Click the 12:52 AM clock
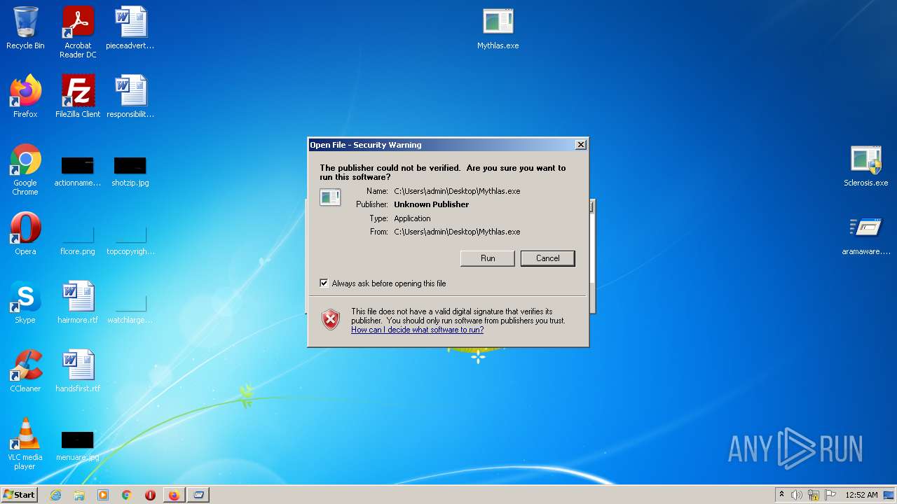The height and width of the screenshot is (504, 897). point(861,495)
